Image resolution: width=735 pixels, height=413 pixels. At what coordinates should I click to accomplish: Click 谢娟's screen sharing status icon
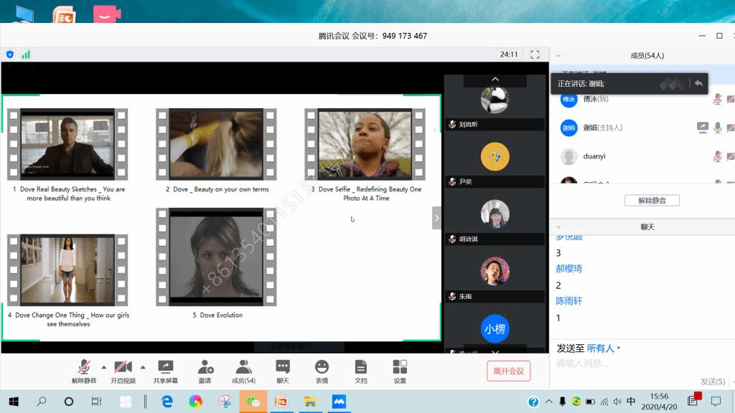[x=702, y=128]
